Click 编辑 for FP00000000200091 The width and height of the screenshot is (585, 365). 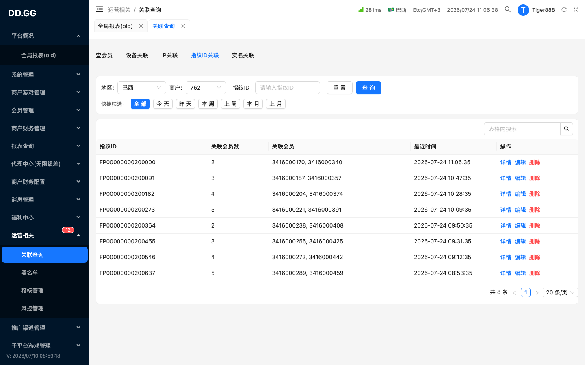click(520, 178)
